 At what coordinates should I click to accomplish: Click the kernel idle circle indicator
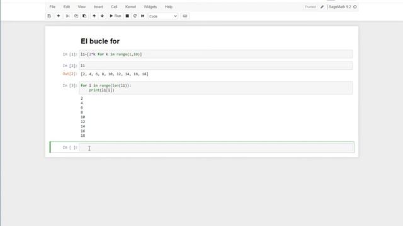pos(355,7)
